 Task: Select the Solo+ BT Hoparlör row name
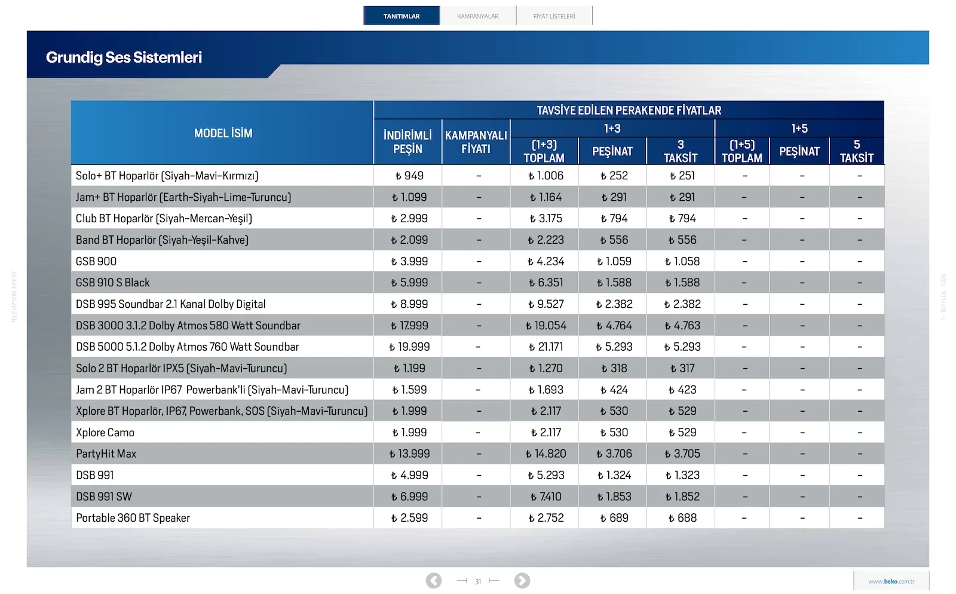(x=167, y=176)
